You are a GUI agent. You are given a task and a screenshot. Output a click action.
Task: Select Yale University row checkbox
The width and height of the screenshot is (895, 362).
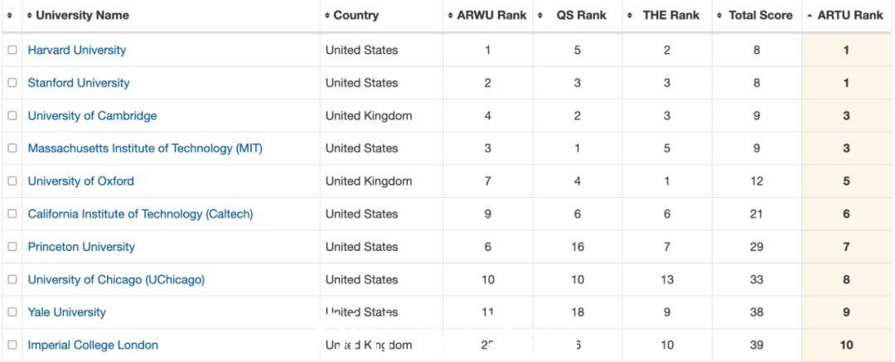pyautogui.click(x=12, y=312)
